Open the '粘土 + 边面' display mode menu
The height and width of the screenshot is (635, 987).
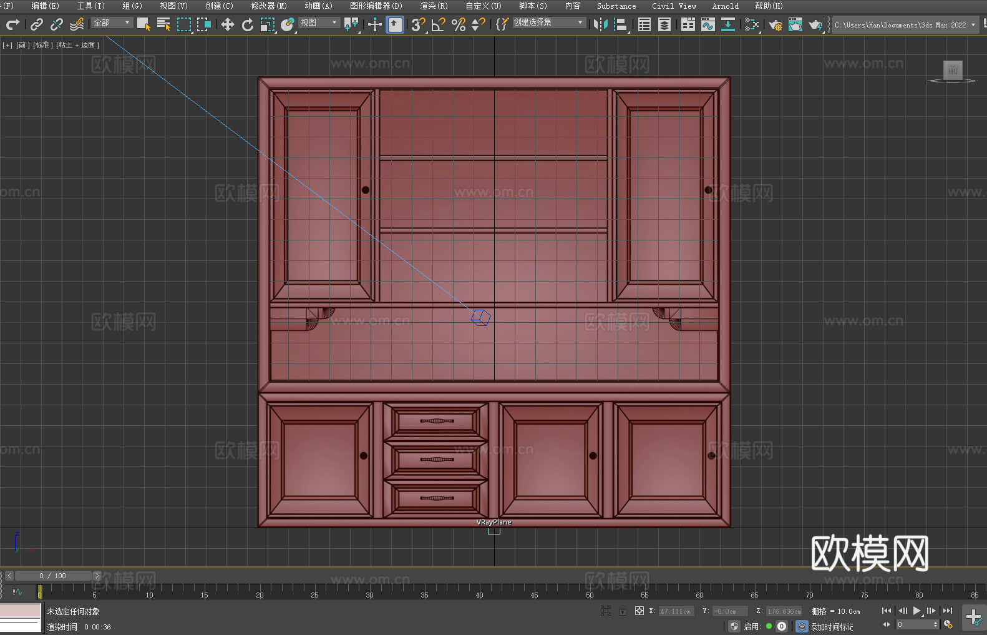tap(77, 45)
